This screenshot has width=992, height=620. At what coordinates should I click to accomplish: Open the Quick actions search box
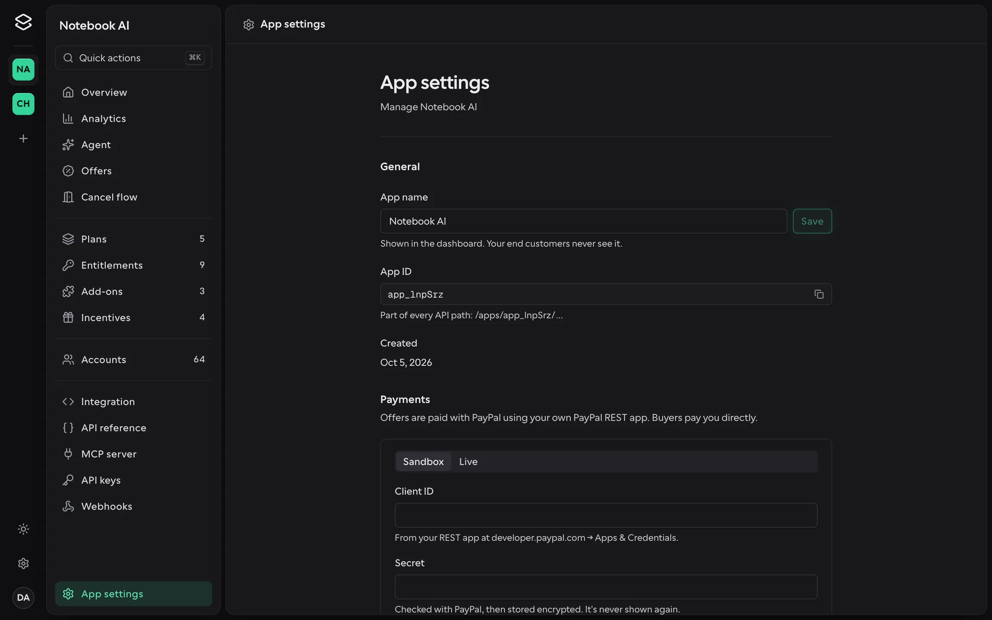(133, 58)
